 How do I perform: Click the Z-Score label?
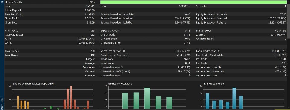pyautogui.click(x=201, y=35)
